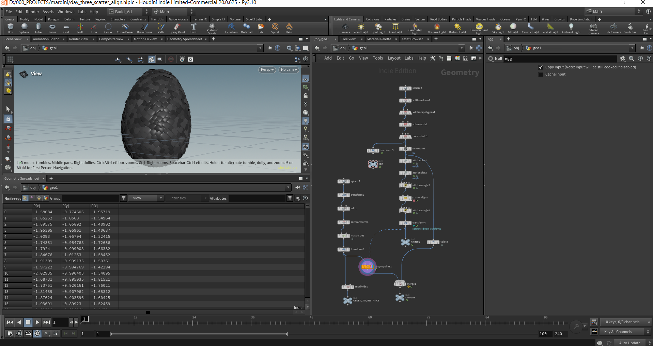Create a Point Light
Viewport: 653px width, 346px height.
click(361, 28)
